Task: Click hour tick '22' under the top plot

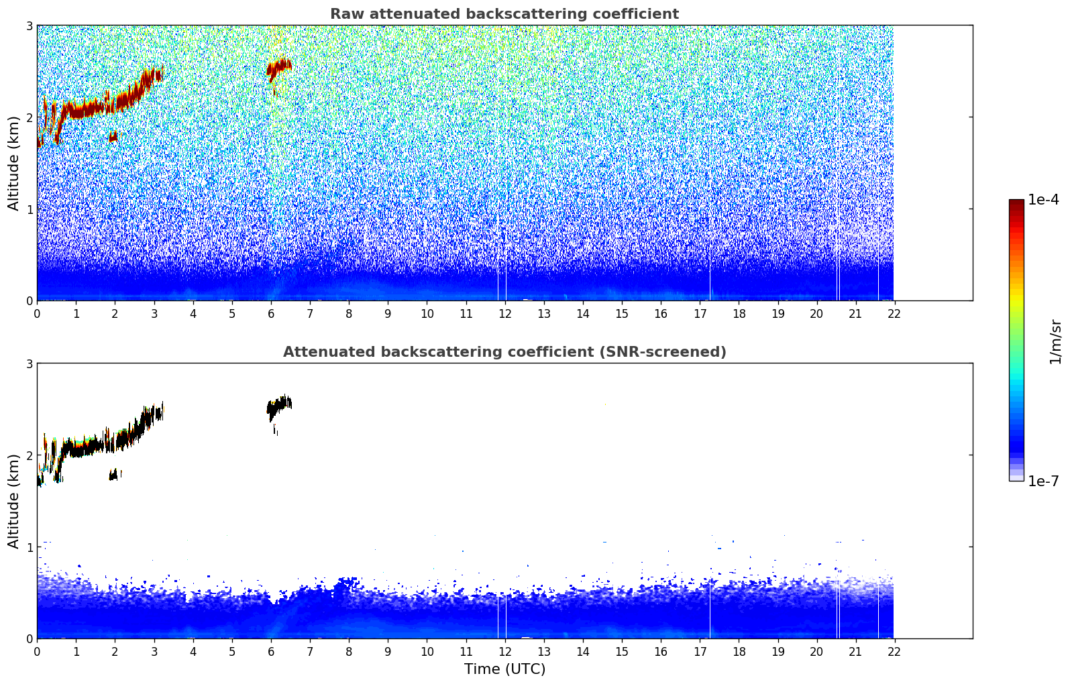Action: tap(894, 314)
